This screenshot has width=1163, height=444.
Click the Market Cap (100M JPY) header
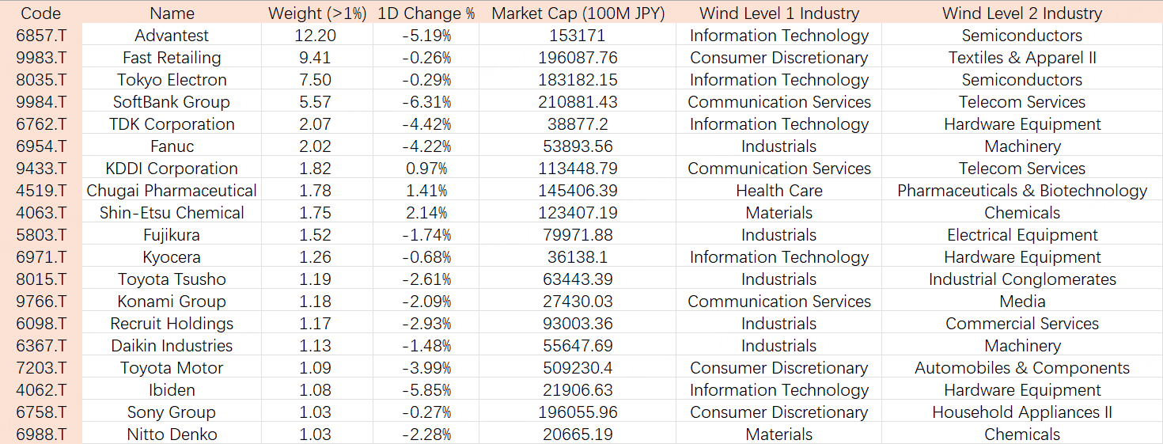point(578,13)
